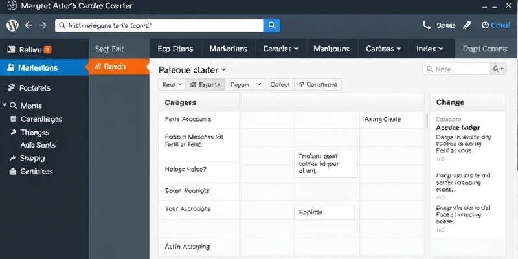Click the Change panel header
518x259 pixels.
(x=467, y=102)
